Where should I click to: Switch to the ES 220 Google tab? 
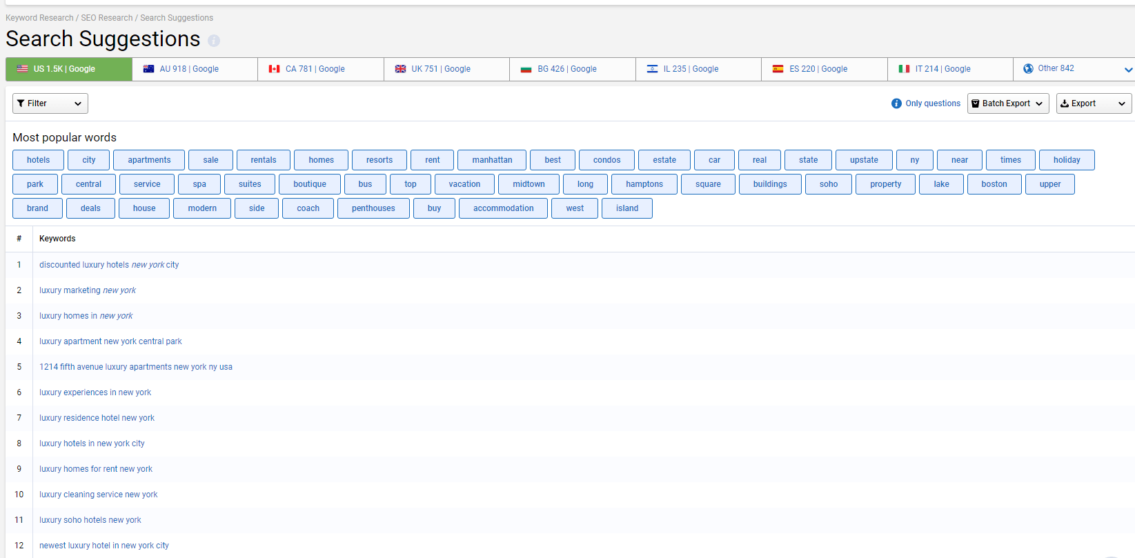825,69
